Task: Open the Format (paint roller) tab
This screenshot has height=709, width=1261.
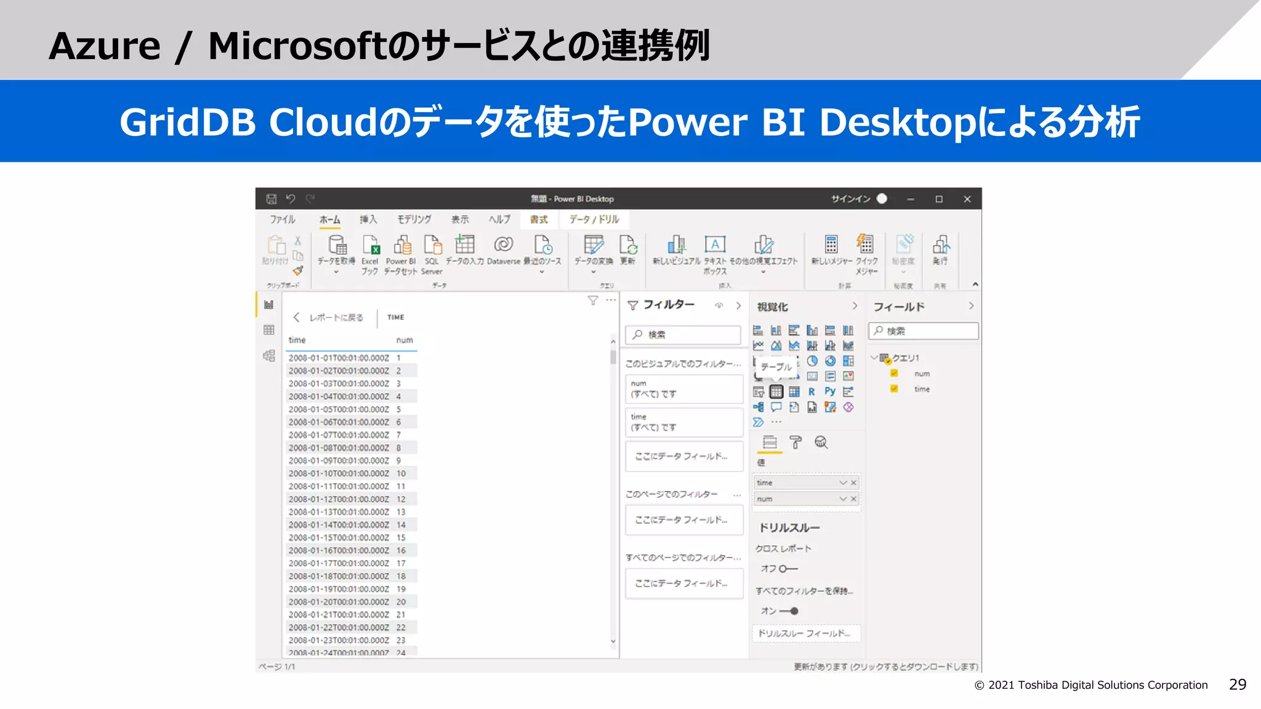Action: pyautogui.click(x=796, y=442)
